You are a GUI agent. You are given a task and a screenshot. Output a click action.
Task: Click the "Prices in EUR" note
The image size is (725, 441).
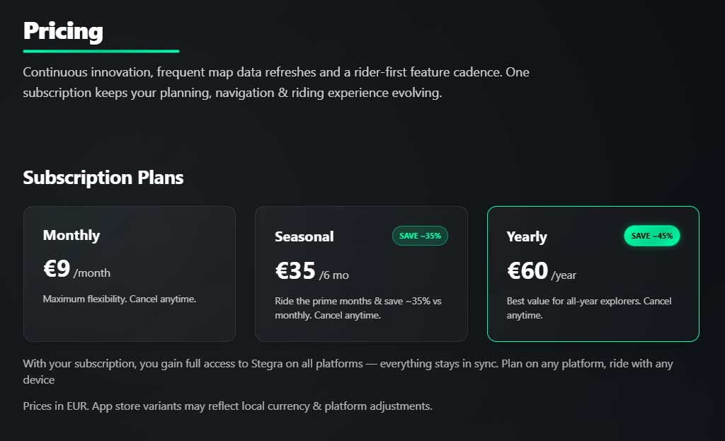[227, 406]
